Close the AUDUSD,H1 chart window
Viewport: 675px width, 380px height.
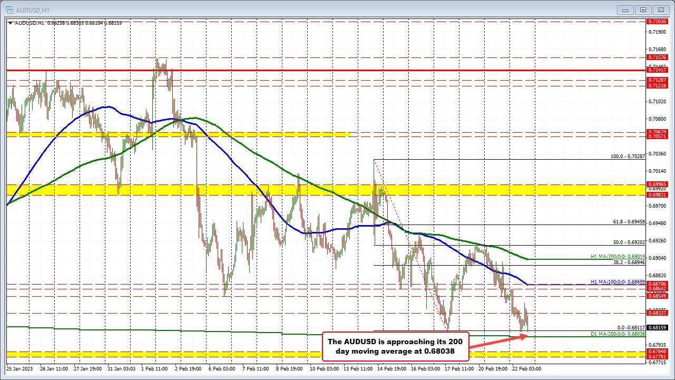660,9
